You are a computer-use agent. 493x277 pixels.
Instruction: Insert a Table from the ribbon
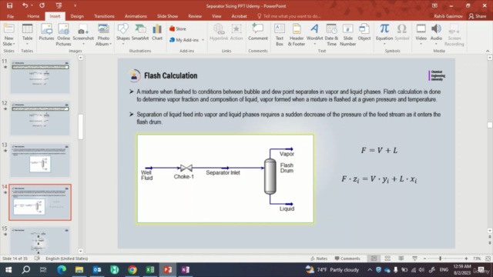28,34
